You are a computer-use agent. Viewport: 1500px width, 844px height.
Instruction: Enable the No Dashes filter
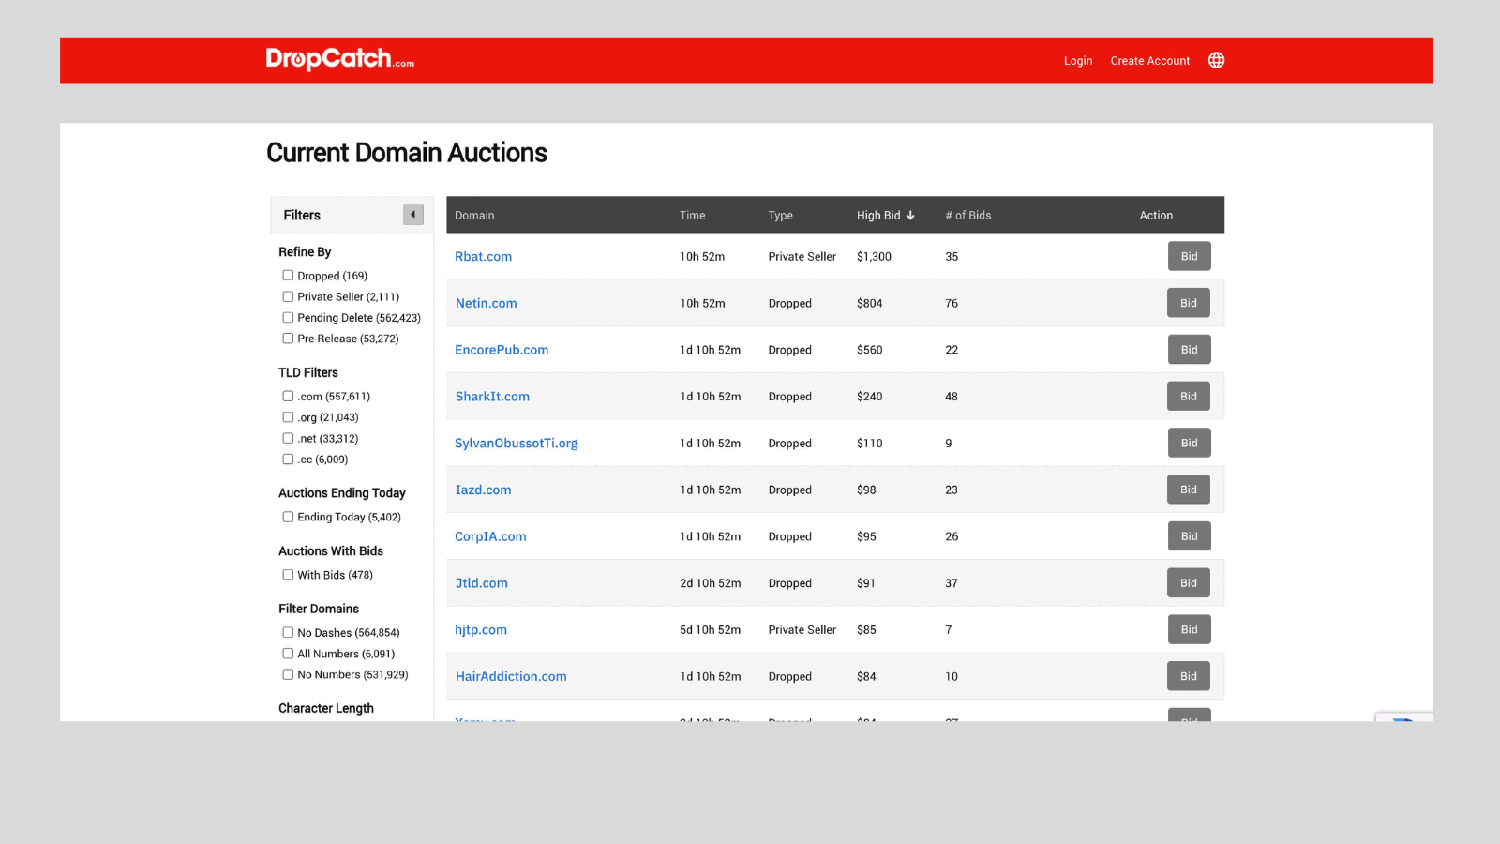288,633
